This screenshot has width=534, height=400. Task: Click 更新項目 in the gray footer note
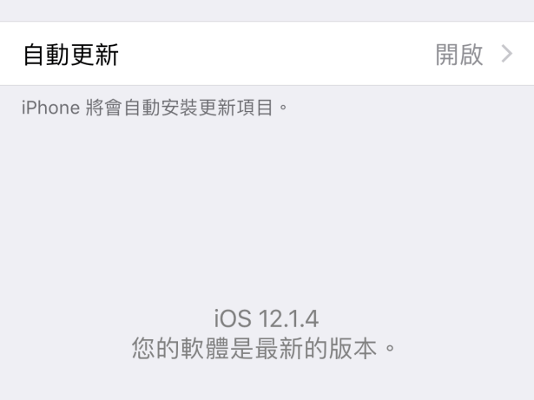235,108
